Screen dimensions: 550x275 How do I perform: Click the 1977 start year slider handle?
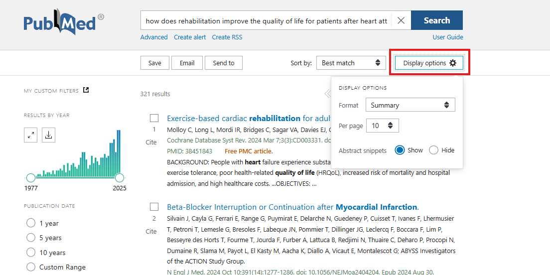coord(31,177)
